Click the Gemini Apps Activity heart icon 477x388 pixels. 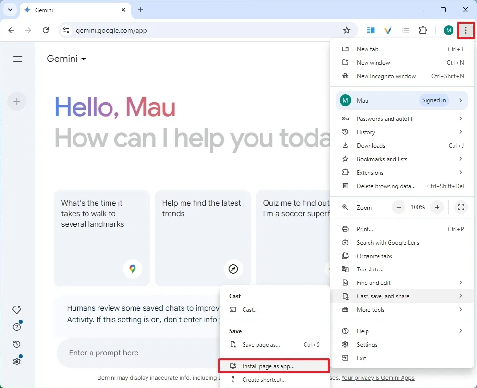tap(17, 309)
